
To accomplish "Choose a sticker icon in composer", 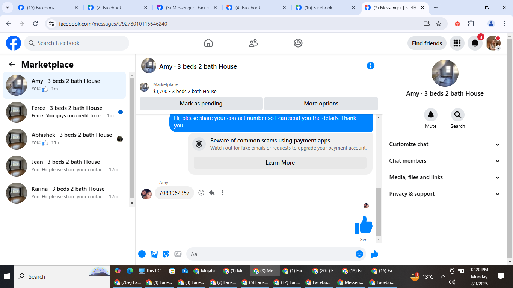I will click(x=166, y=254).
